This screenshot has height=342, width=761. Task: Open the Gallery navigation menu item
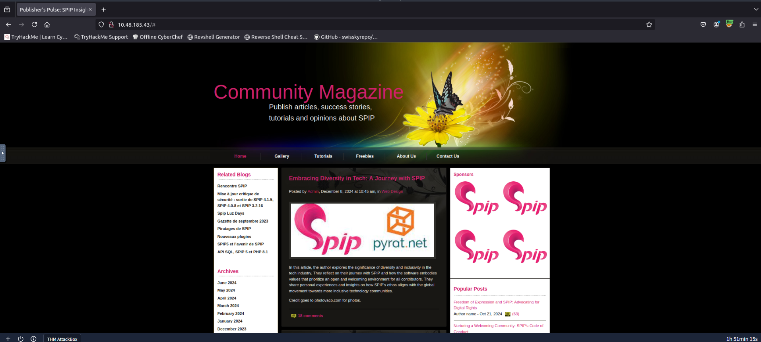coord(281,156)
